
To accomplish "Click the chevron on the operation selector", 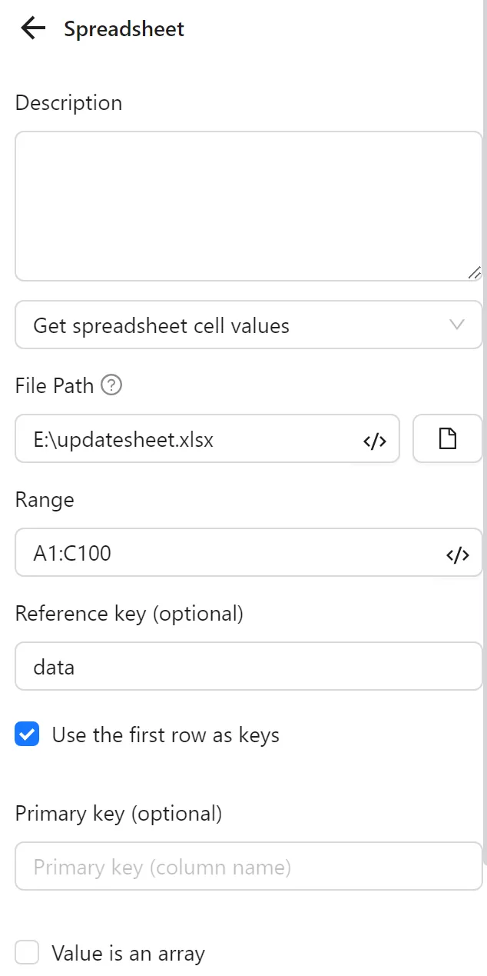I will click(457, 325).
